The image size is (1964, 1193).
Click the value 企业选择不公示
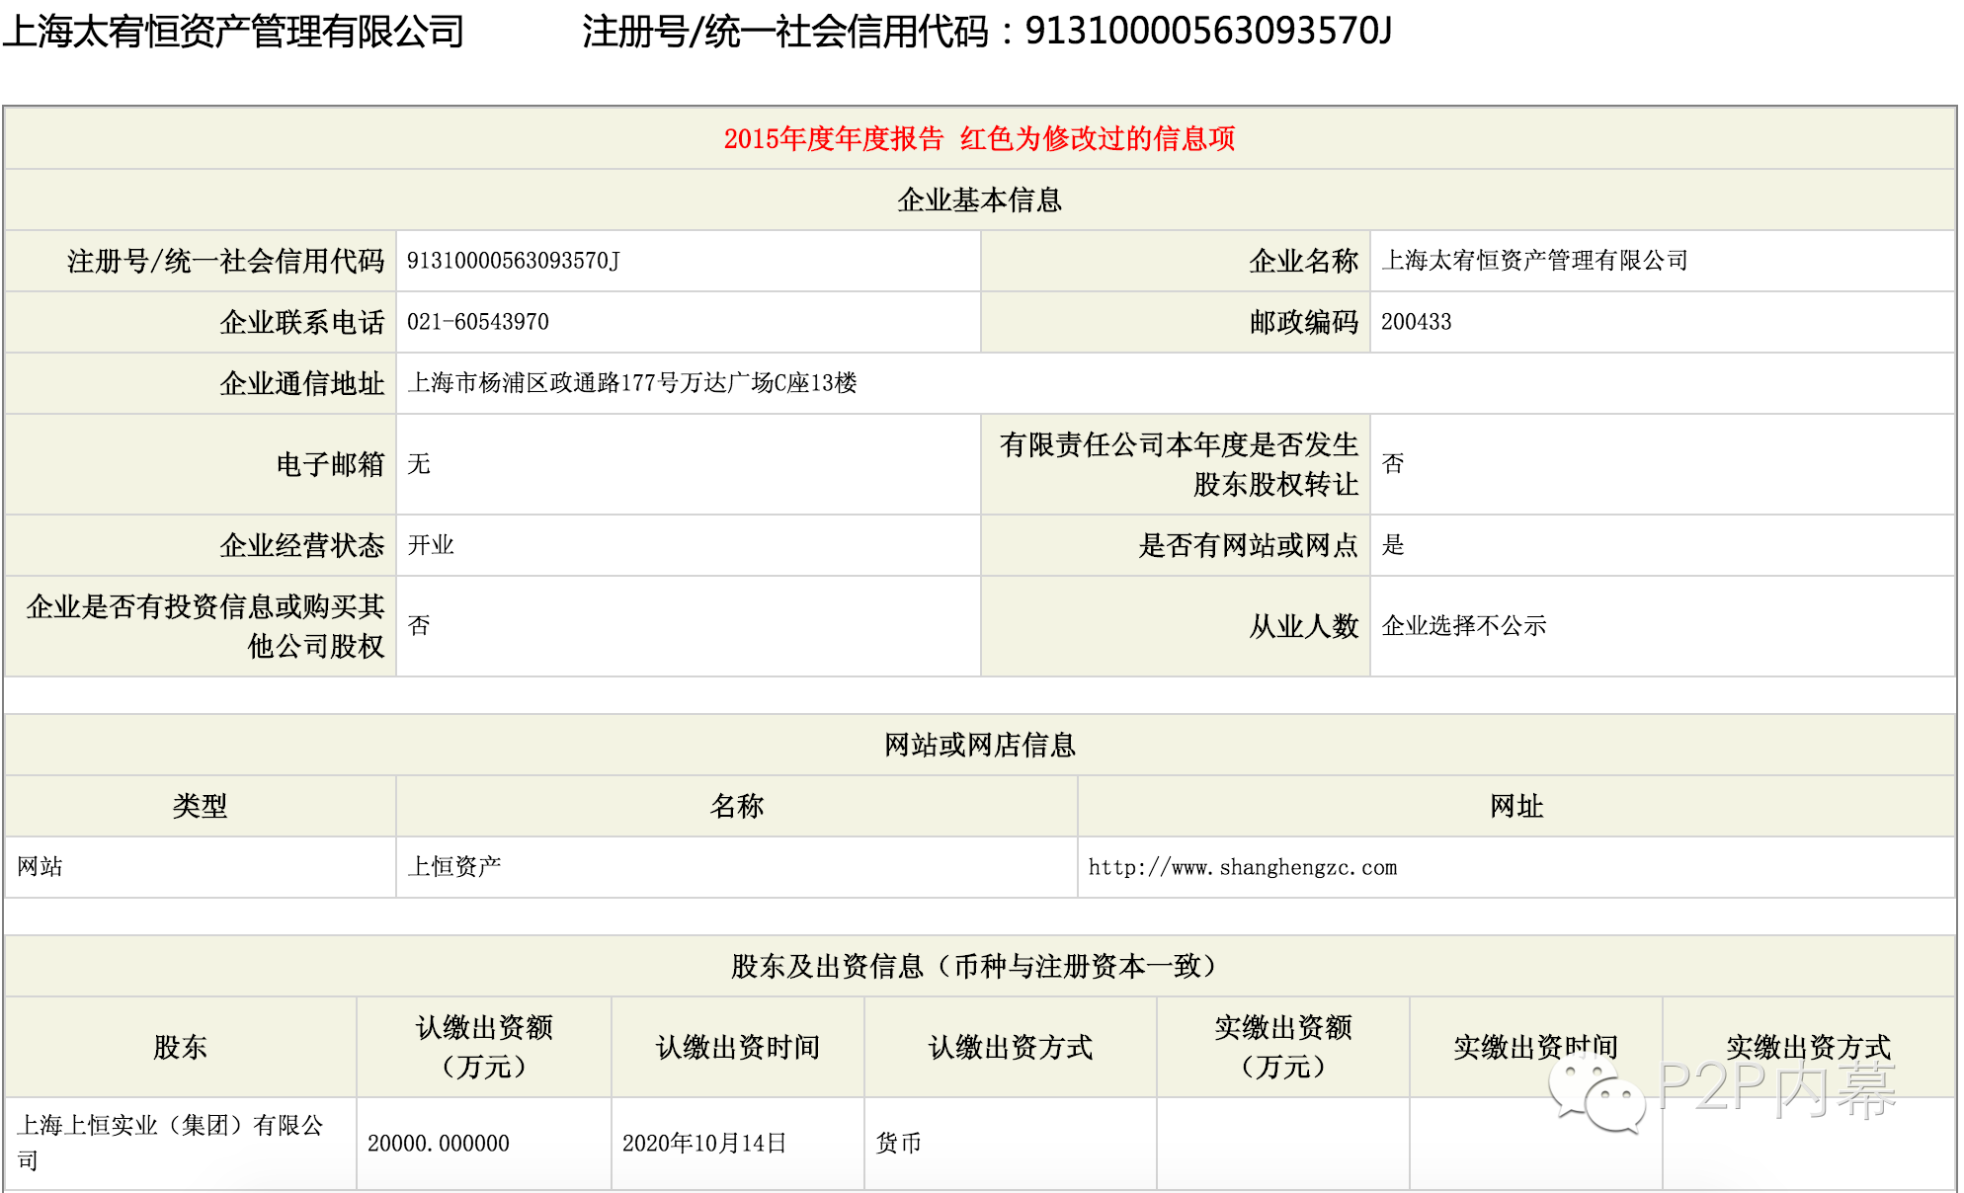click(x=1464, y=626)
